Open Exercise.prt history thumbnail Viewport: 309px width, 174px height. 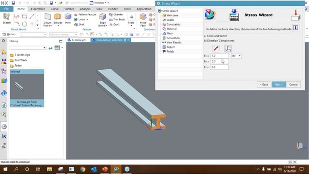click(27, 88)
